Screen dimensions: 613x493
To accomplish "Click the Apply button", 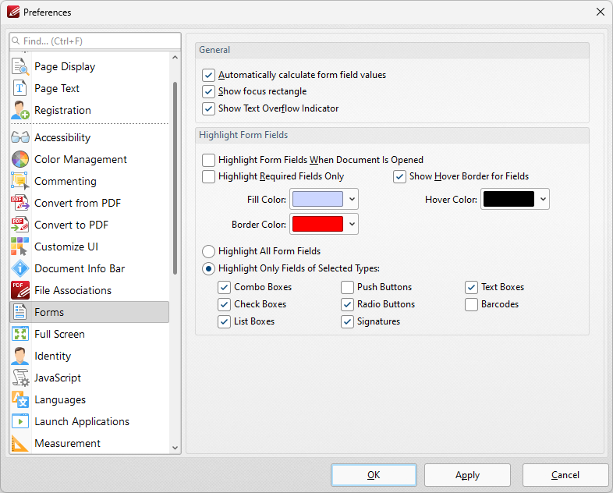I will coord(468,475).
